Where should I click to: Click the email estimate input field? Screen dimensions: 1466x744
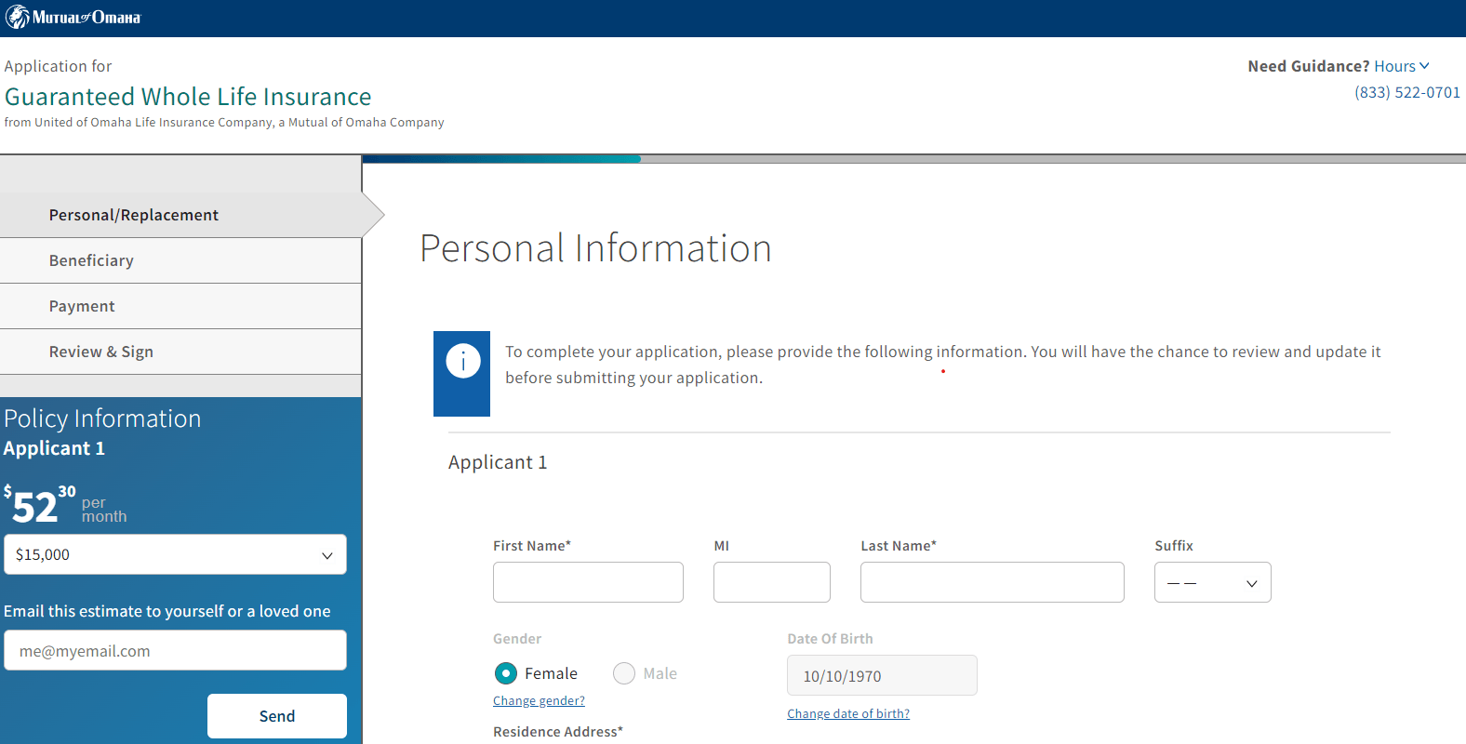175,651
